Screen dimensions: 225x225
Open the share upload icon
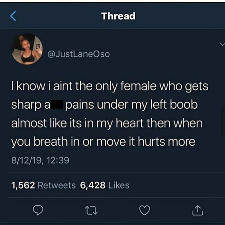pos(198,210)
